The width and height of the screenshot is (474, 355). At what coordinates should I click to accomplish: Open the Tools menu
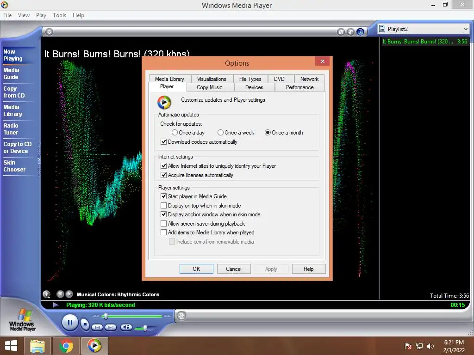(60, 15)
